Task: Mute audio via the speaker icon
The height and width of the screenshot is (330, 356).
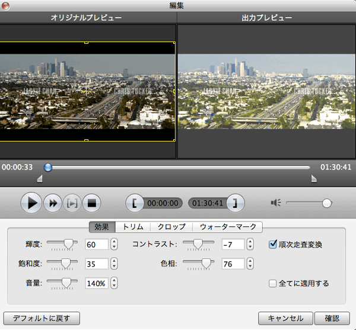Action: tap(275, 203)
